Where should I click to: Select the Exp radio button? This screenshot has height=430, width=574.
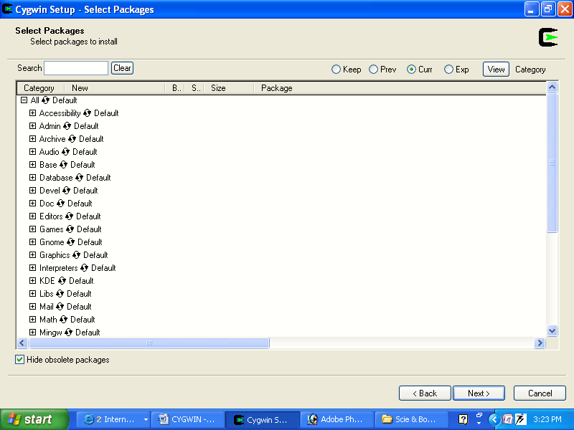[x=448, y=70]
